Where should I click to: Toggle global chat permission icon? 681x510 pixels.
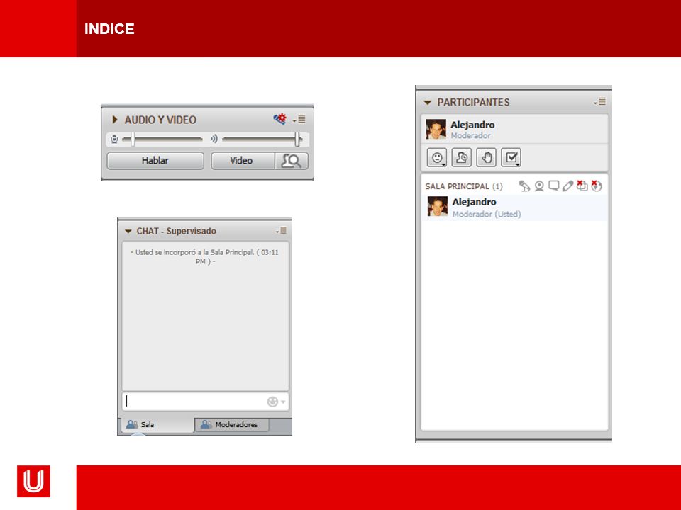[x=554, y=186]
